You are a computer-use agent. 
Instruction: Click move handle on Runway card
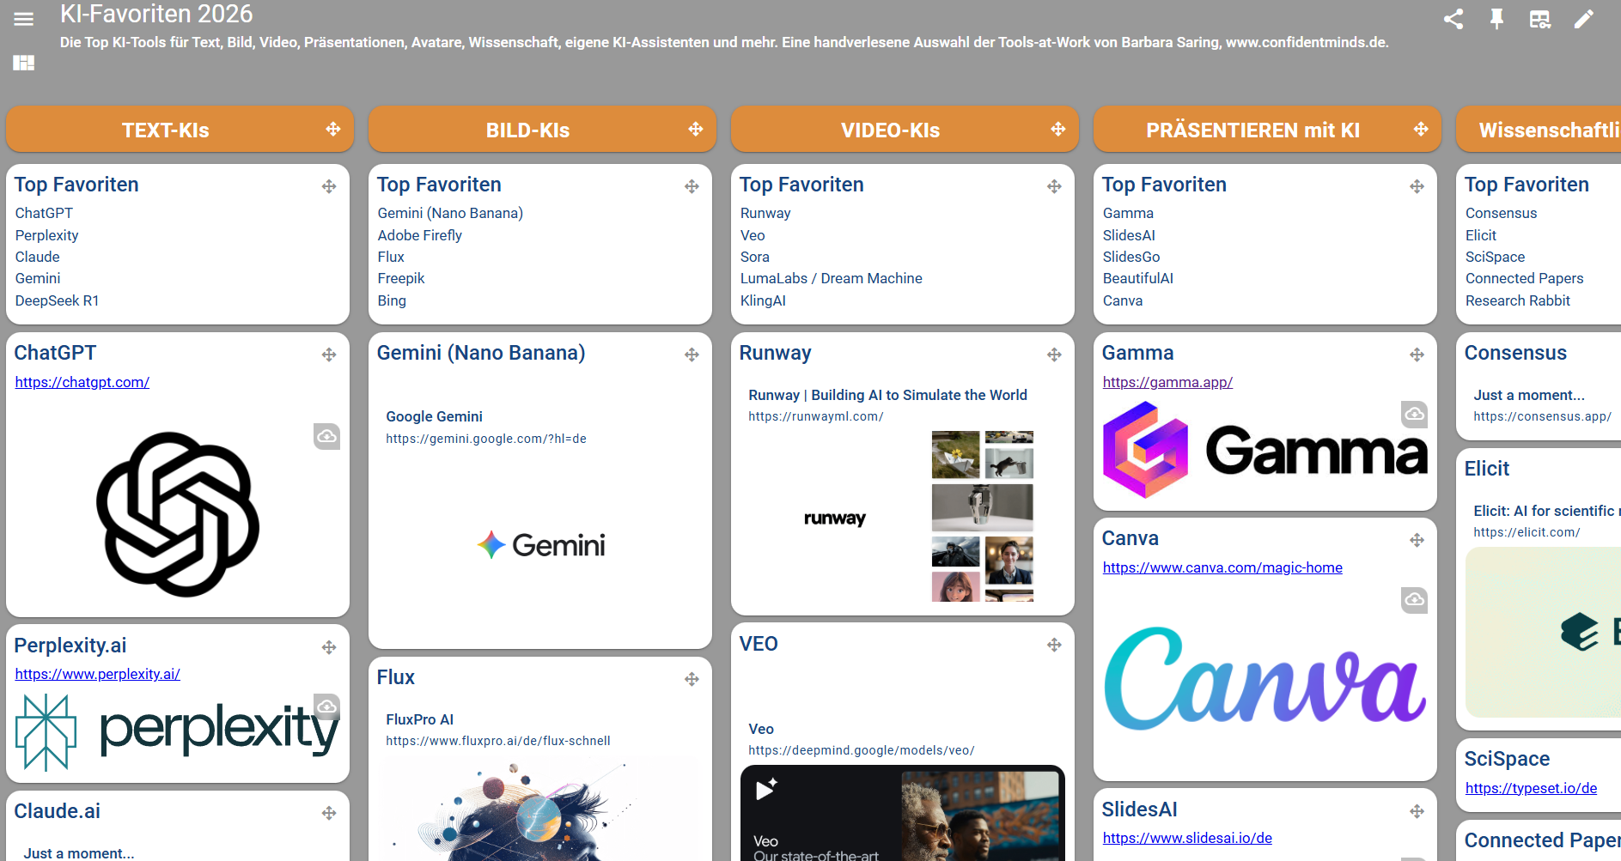tap(1054, 355)
